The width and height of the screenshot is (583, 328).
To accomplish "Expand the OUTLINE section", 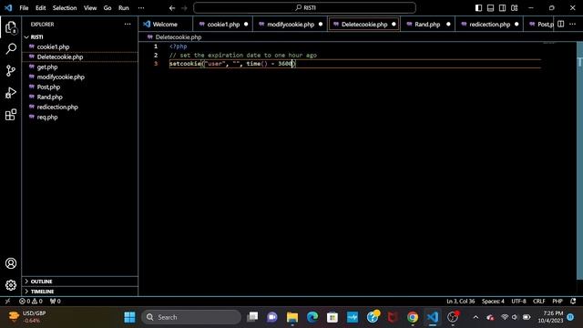I will point(80,282).
